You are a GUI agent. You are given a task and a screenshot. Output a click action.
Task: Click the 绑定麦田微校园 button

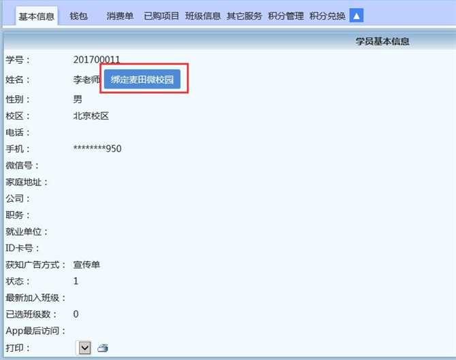[142, 79]
